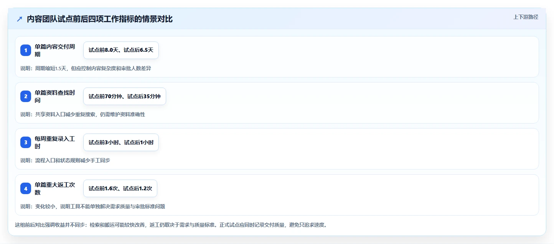Click the note 流程入口和状态规则减少手工同步
Image resolution: width=554 pixels, height=244 pixels.
point(65,160)
